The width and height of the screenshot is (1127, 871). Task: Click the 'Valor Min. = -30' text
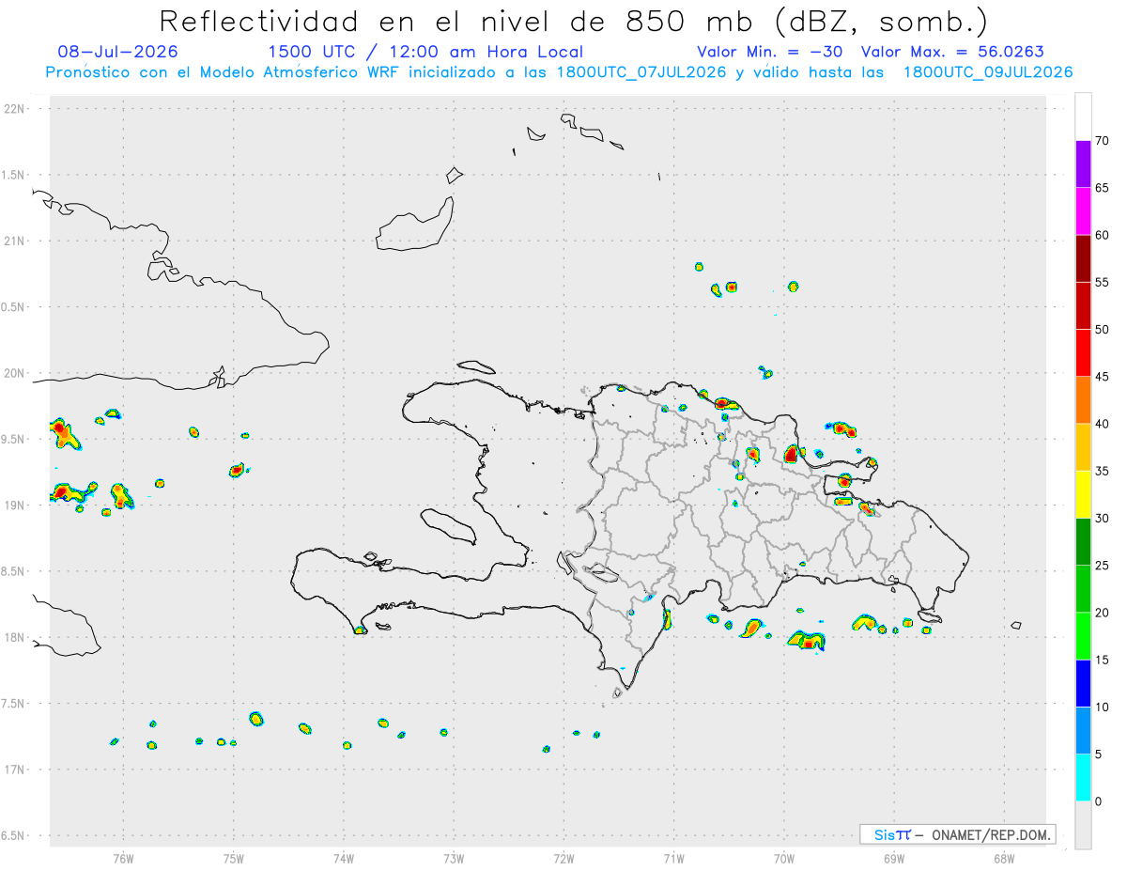(769, 52)
